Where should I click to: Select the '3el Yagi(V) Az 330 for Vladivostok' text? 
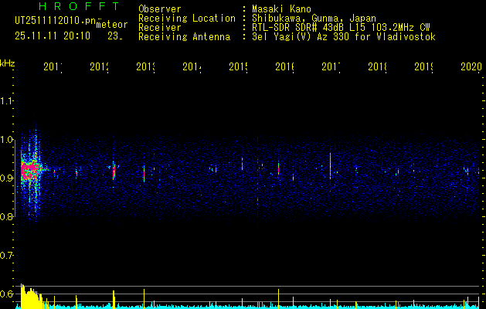click(x=344, y=37)
